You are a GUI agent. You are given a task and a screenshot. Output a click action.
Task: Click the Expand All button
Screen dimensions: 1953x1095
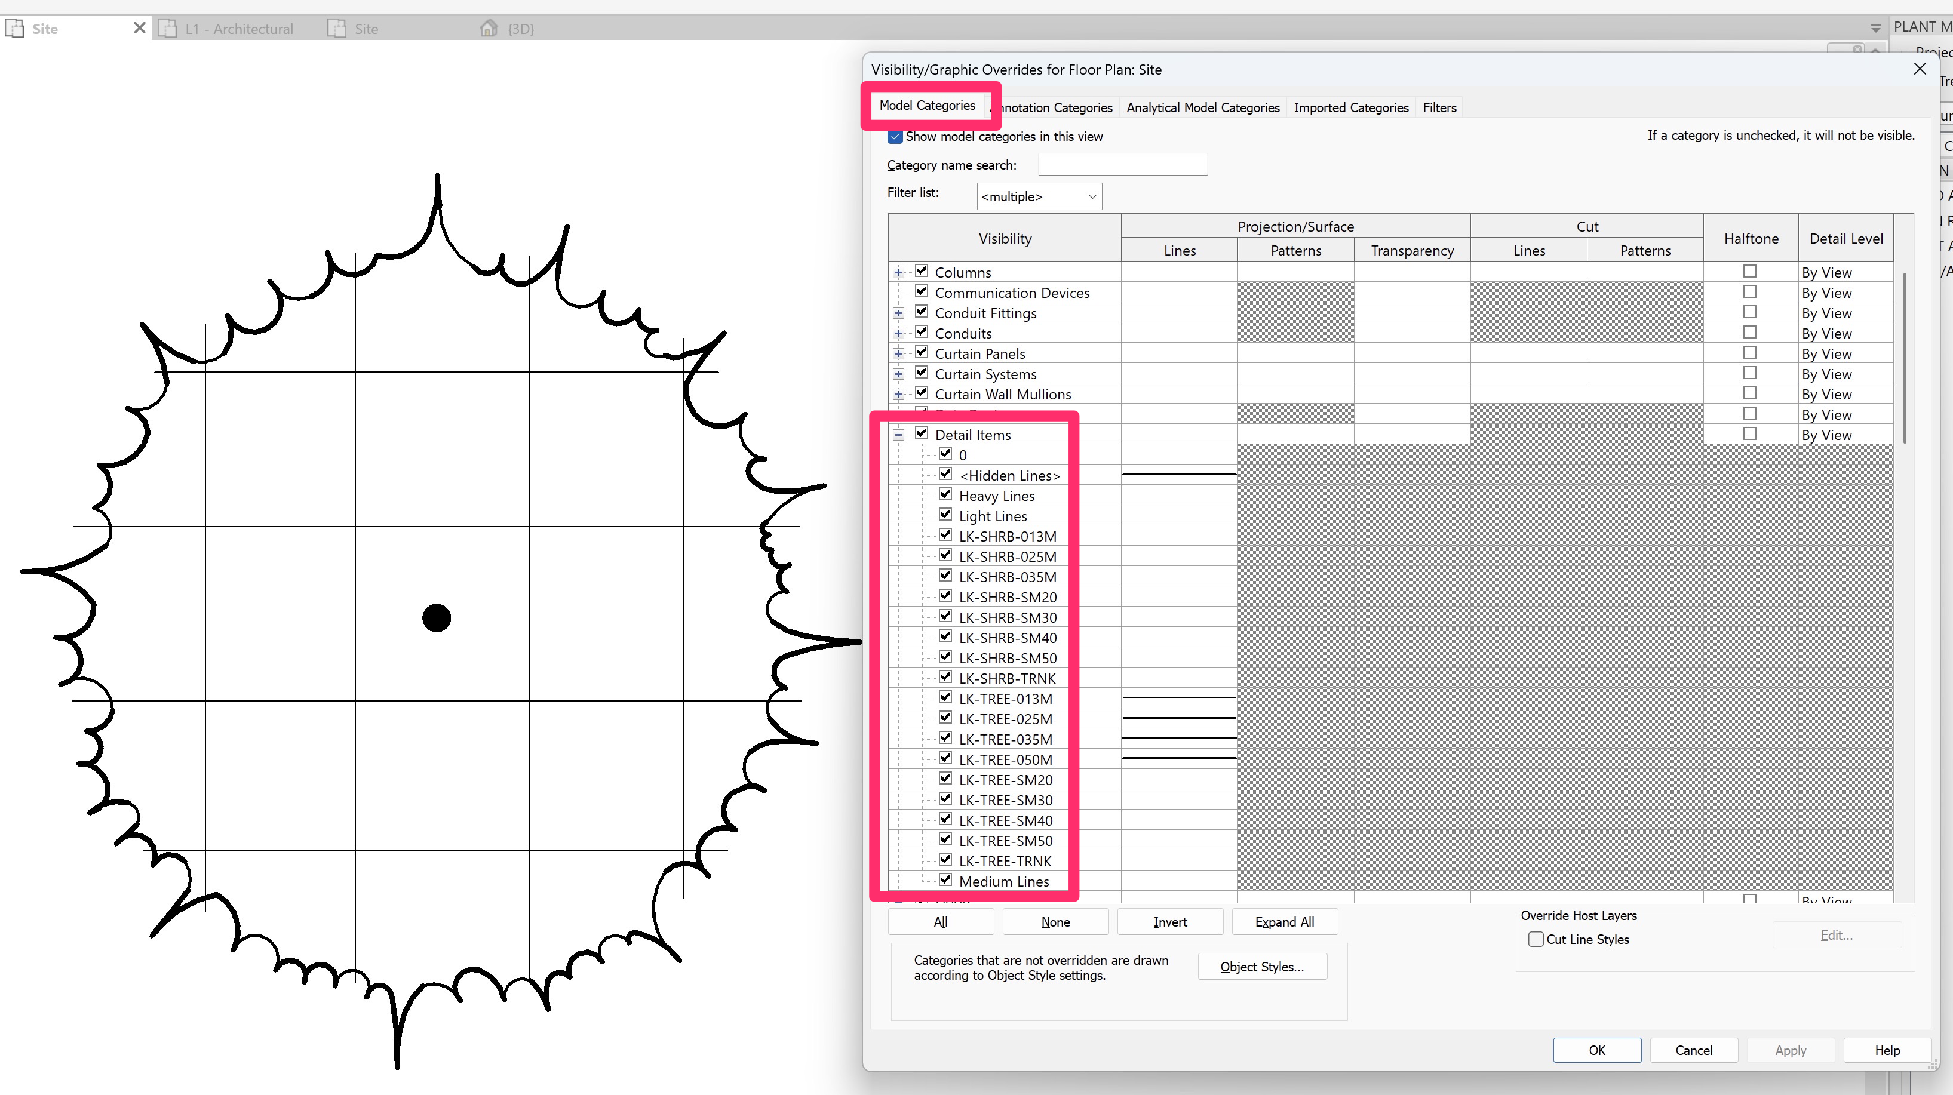[x=1284, y=921]
